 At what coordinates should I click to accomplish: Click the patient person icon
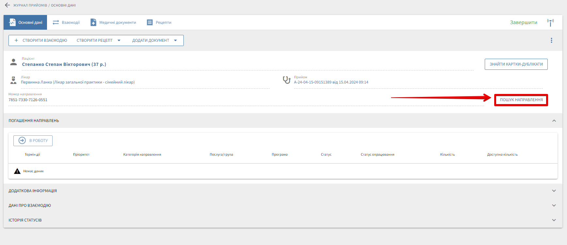tap(13, 62)
